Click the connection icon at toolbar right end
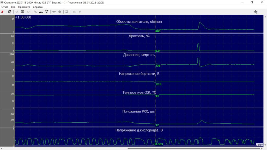The image size is (267, 150). 256,12
